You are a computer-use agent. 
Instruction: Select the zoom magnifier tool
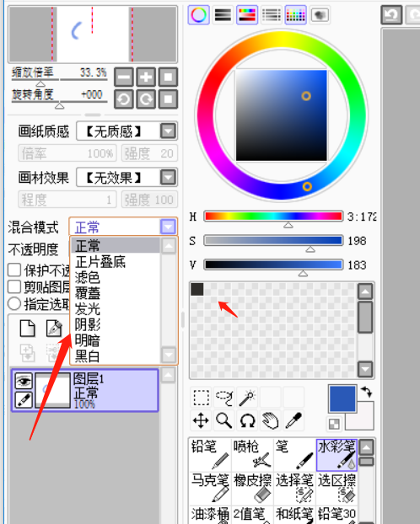(x=224, y=420)
